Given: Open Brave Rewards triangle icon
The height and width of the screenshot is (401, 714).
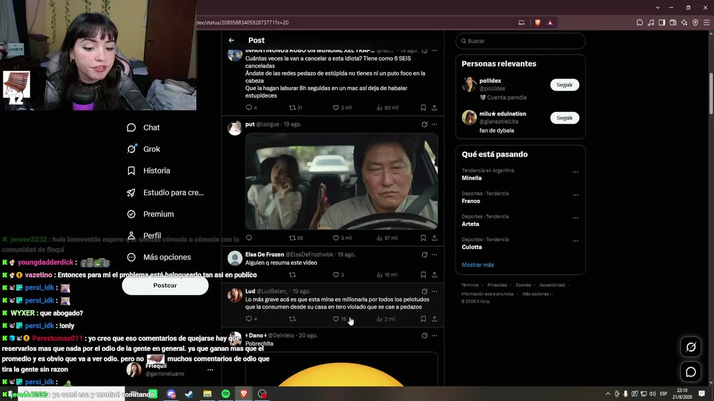Looking at the screenshot, I should (x=550, y=23).
